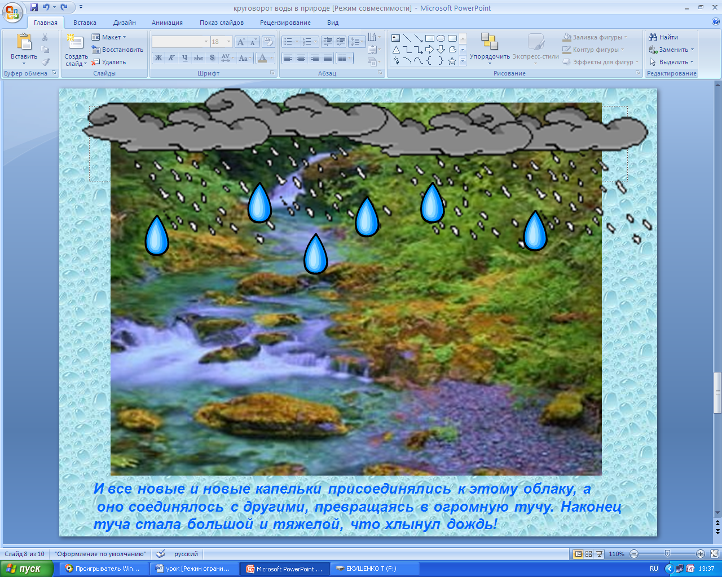
Task: Expand the shapes gallery with the More arrow
Action: (463, 61)
